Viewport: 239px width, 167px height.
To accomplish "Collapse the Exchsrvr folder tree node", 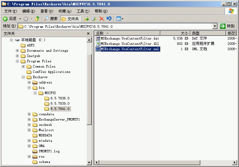I will pos(23,77).
